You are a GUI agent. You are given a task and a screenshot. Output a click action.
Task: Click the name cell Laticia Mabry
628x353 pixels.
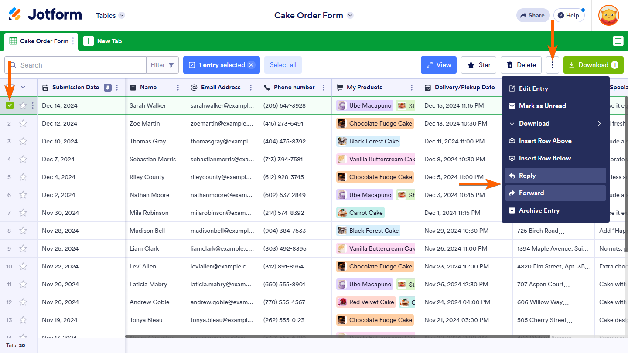pyautogui.click(x=156, y=284)
